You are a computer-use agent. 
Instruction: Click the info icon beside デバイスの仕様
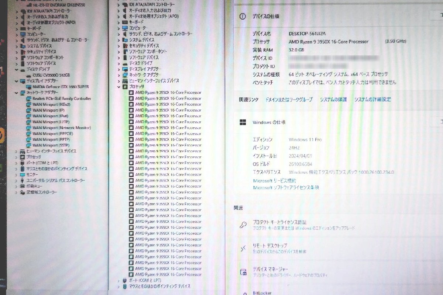pyautogui.click(x=243, y=17)
